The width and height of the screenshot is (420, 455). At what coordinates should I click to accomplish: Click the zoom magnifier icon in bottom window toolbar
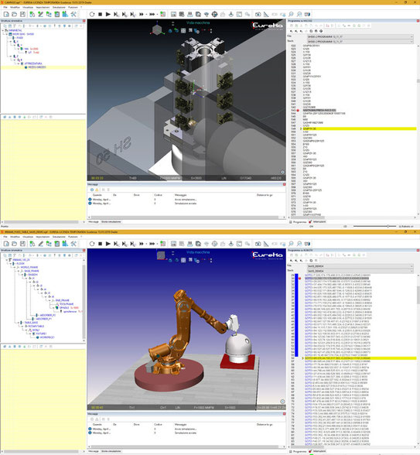point(291,244)
